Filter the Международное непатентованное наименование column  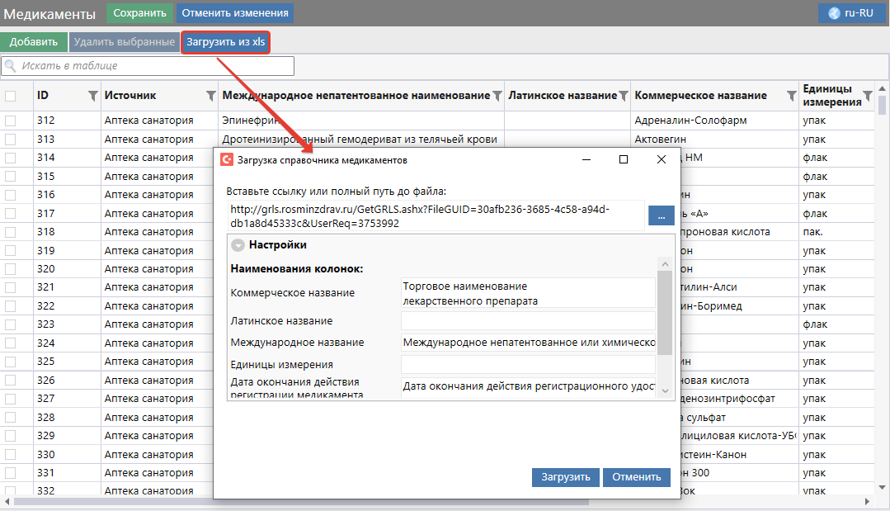point(497,96)
